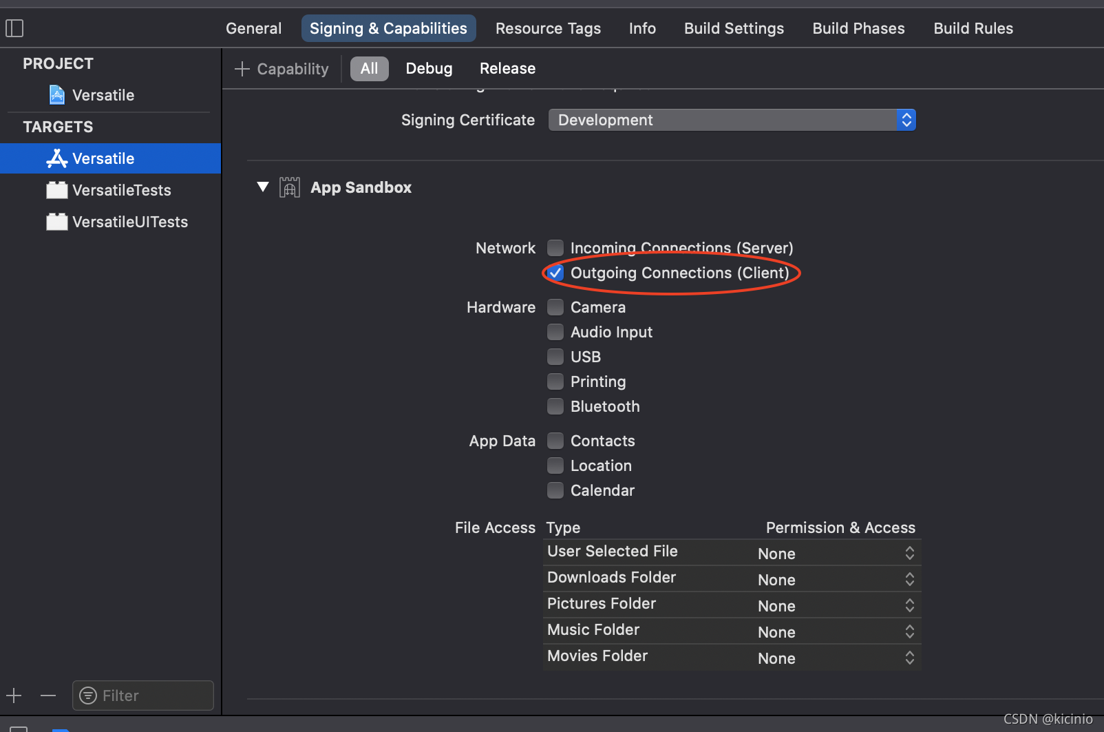Click the App Sandbox heading
The width and height of the screenshot is (1104, 732).
point(361,187)
